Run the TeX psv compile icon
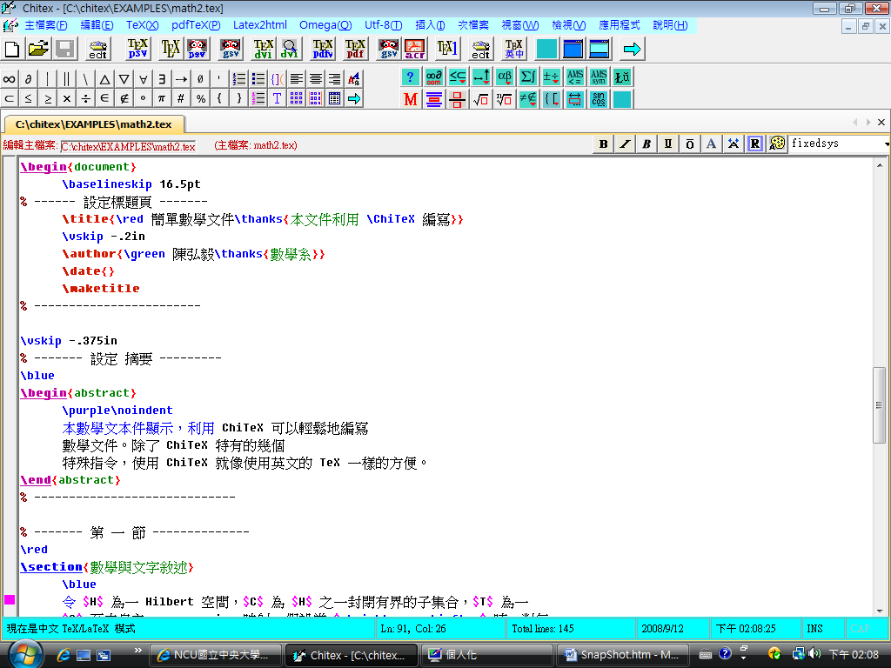 tap(137, 49)
